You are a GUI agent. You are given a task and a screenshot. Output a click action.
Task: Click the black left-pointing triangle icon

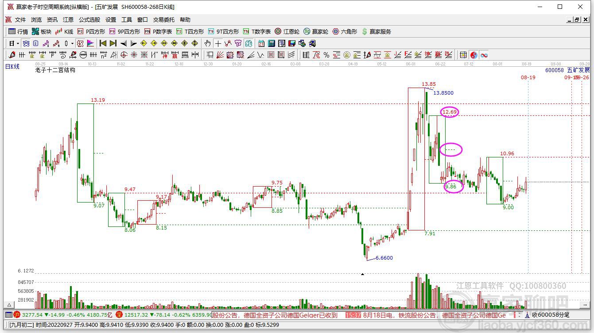point(123,43)
